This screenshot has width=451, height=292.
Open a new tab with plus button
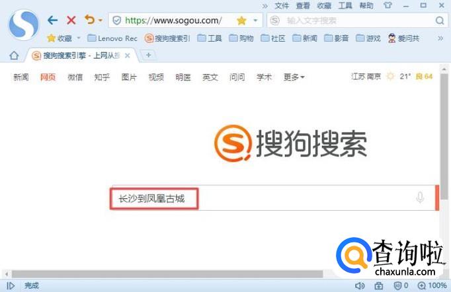tap(148, 55)
